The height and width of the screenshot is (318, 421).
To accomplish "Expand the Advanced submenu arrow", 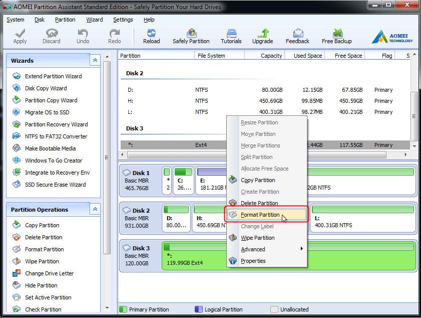I will [x=301, y=249].
